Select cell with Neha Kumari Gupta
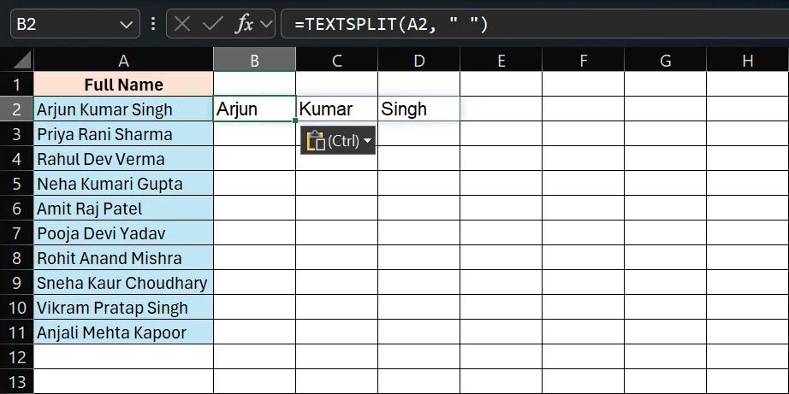The height and width of the screenshot is (394, 789). (x=123, y=183)
